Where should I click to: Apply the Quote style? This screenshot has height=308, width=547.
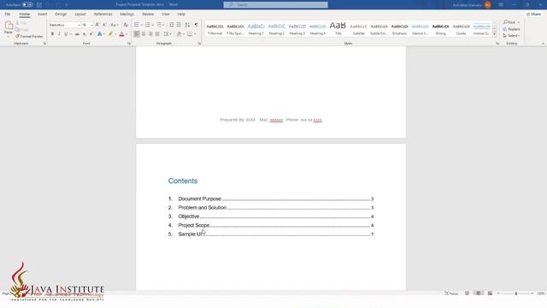point(462,29)
